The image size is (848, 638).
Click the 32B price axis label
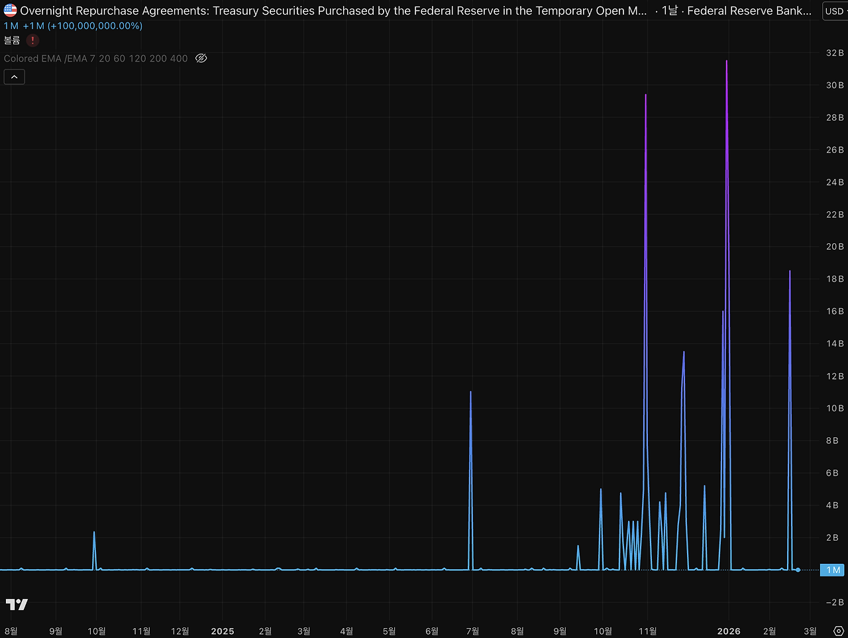pos(835,53)
